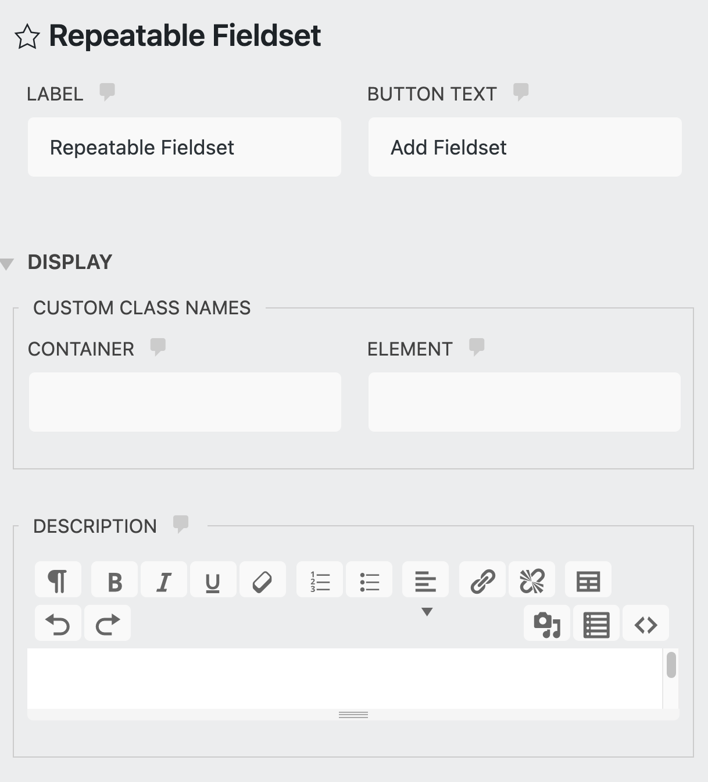Insert an unordered bullet list

369,580
